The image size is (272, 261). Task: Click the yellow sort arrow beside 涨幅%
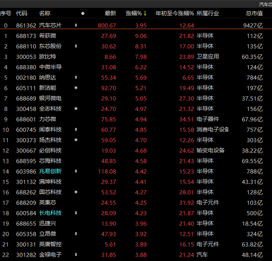coord(145,13)
